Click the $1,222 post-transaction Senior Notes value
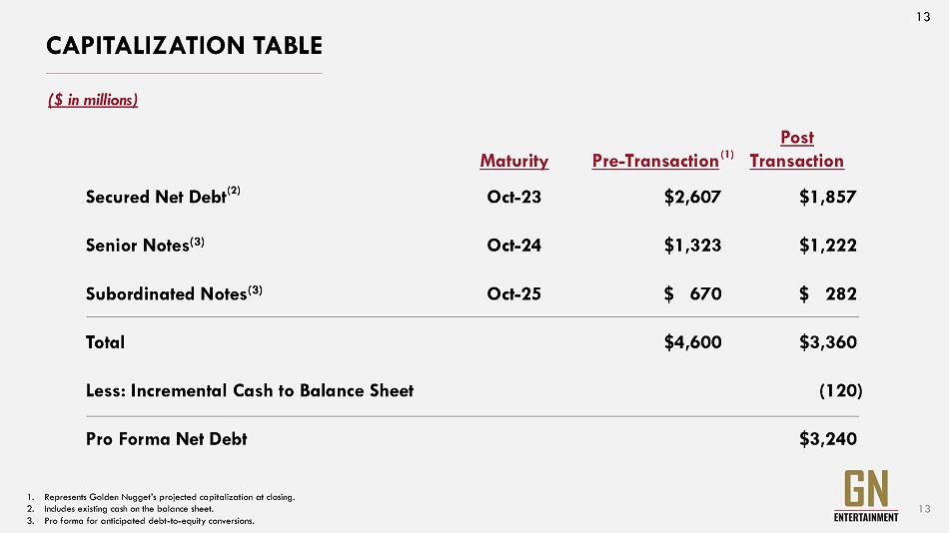949x533 pixels. coord(827,246)
